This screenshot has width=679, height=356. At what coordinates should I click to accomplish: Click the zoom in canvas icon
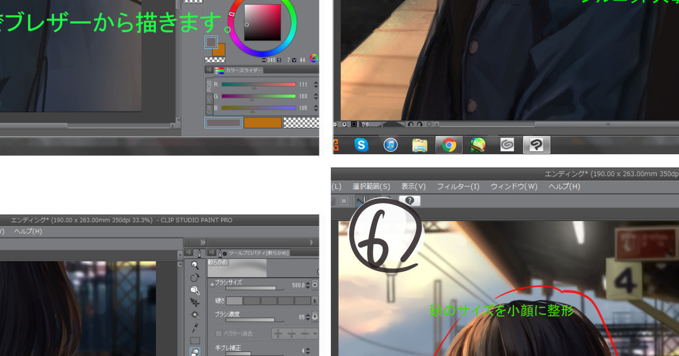point(345,124)
